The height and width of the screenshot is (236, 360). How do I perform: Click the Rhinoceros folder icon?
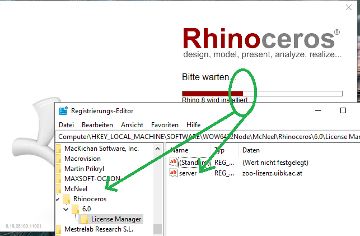67,199
